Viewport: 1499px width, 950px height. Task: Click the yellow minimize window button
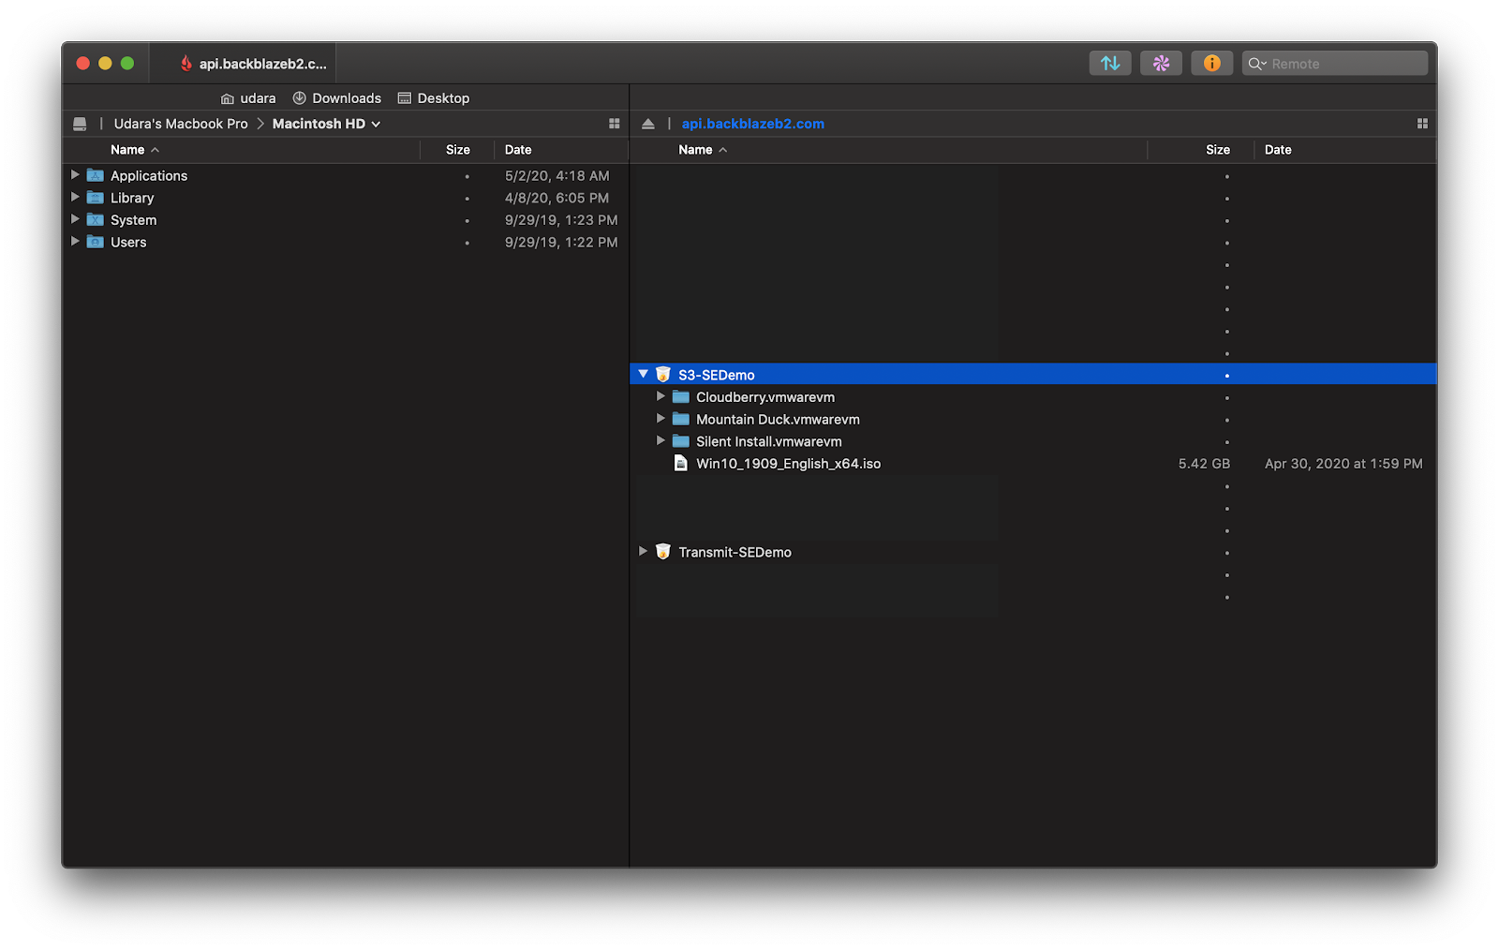(105, 63)
